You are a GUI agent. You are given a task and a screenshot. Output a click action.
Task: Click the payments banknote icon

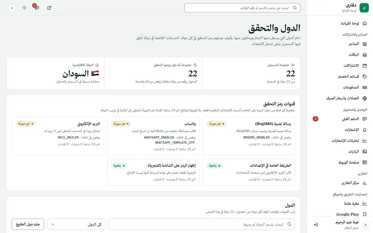coord(365,87)
